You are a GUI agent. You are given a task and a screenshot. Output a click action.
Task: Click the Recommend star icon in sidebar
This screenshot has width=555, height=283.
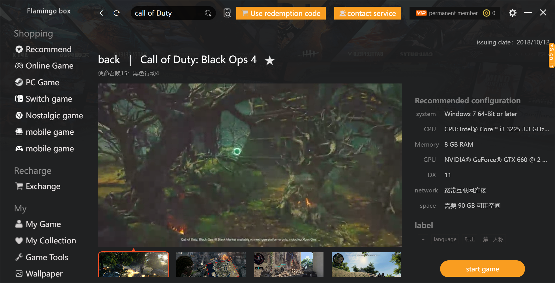click(19, 49)
